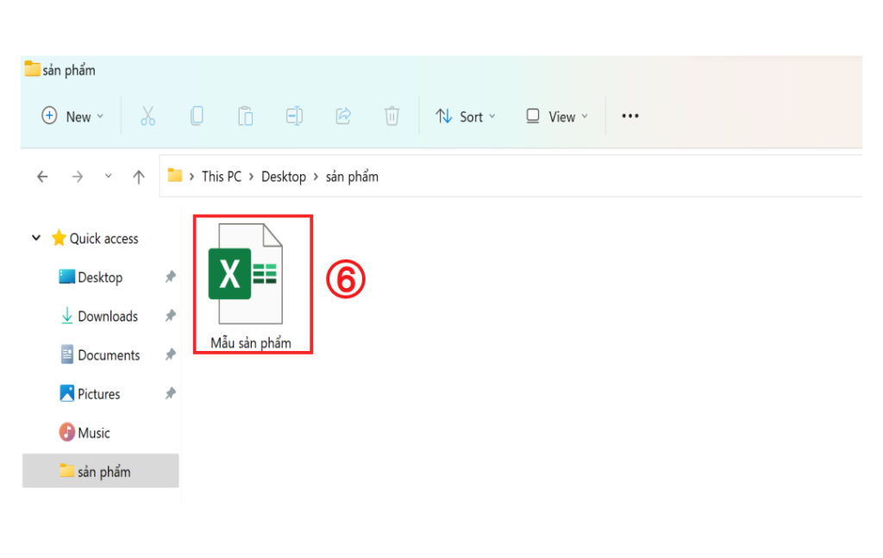Open Pictures in the sidebar
The image size is (883, 558).
coord(90,393)
